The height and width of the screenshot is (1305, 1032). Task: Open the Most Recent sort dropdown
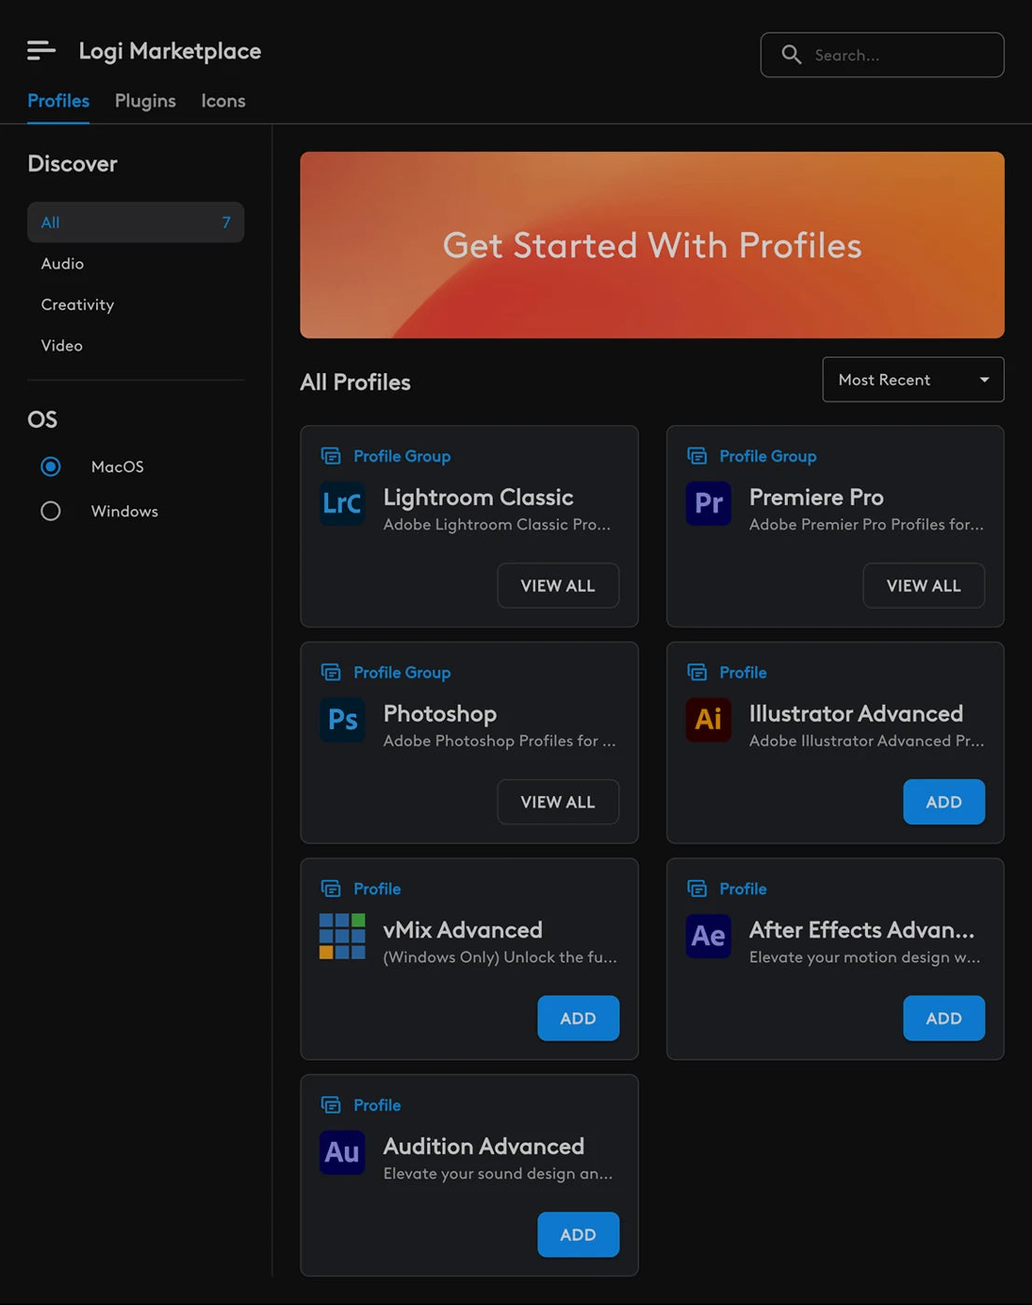(x=913, y=379)
